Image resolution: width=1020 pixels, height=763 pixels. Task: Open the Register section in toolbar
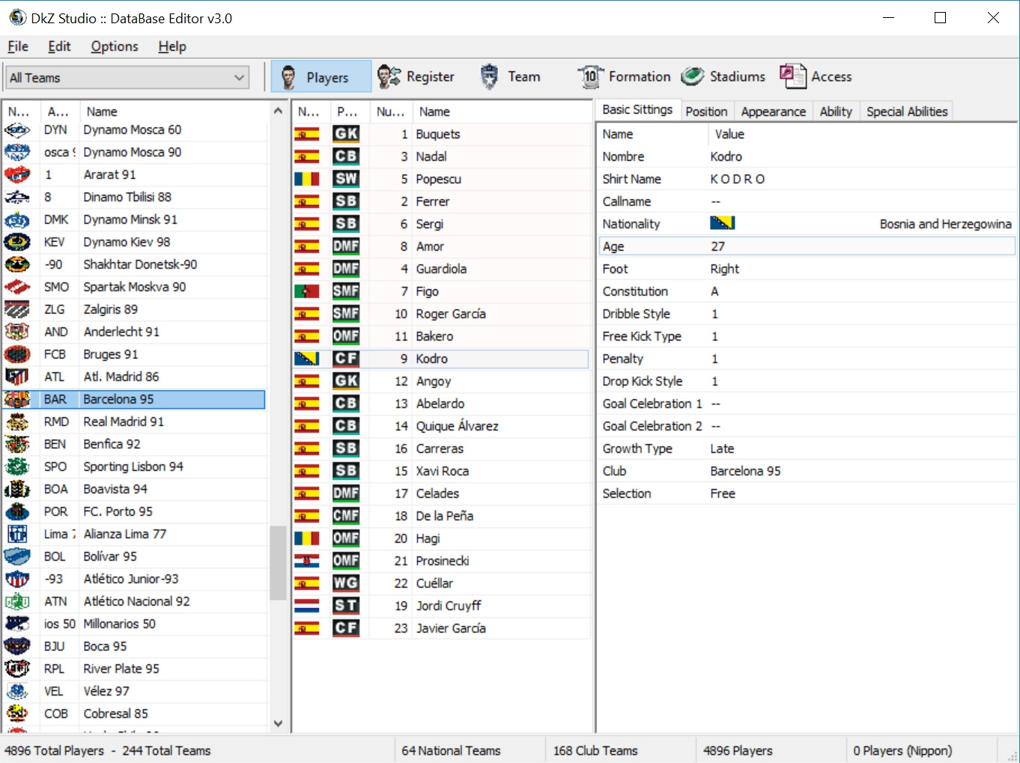416,76
